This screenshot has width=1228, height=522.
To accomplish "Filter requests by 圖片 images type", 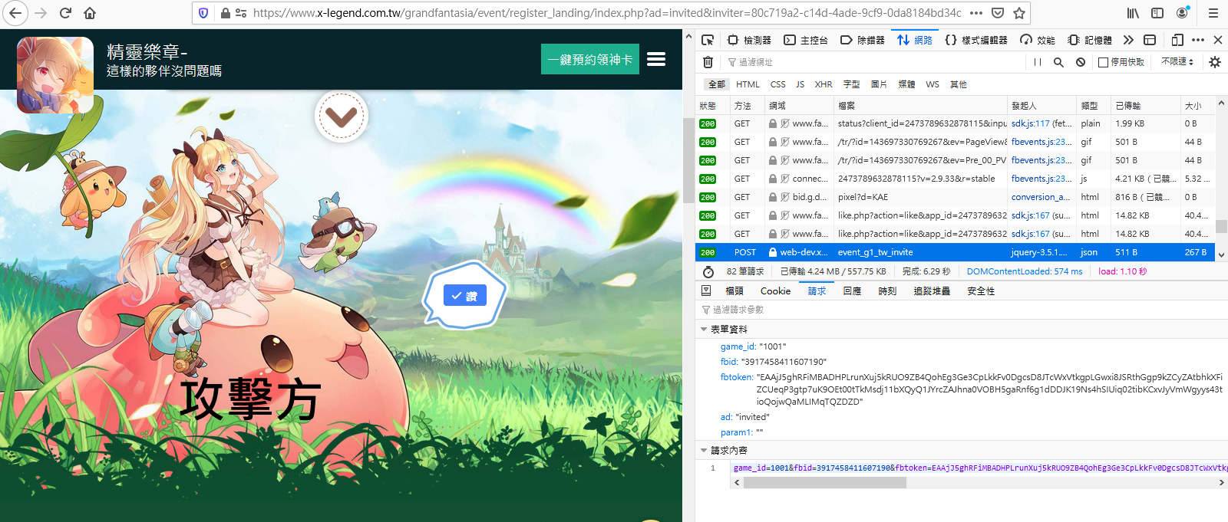I will point(879,84).
